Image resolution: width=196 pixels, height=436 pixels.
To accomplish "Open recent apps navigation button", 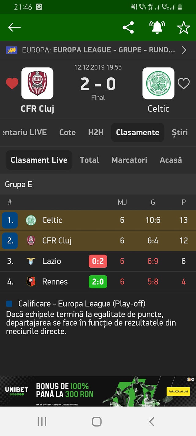I will (x=42, y=422).
